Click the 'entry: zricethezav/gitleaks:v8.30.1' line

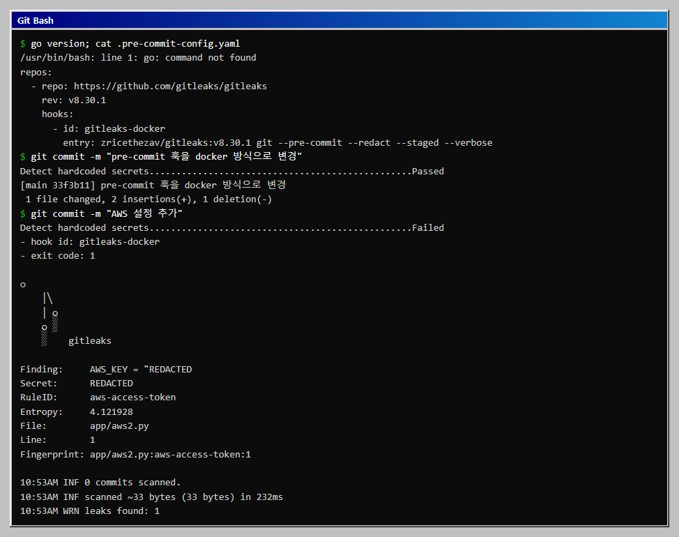click(277, 142)
